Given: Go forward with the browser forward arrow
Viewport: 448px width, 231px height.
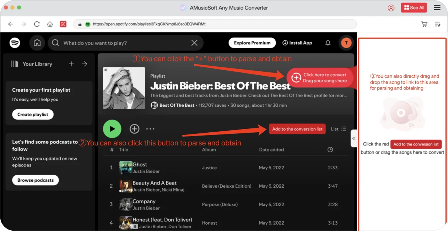Looking at the screenshot, I should tap(23, 24).
